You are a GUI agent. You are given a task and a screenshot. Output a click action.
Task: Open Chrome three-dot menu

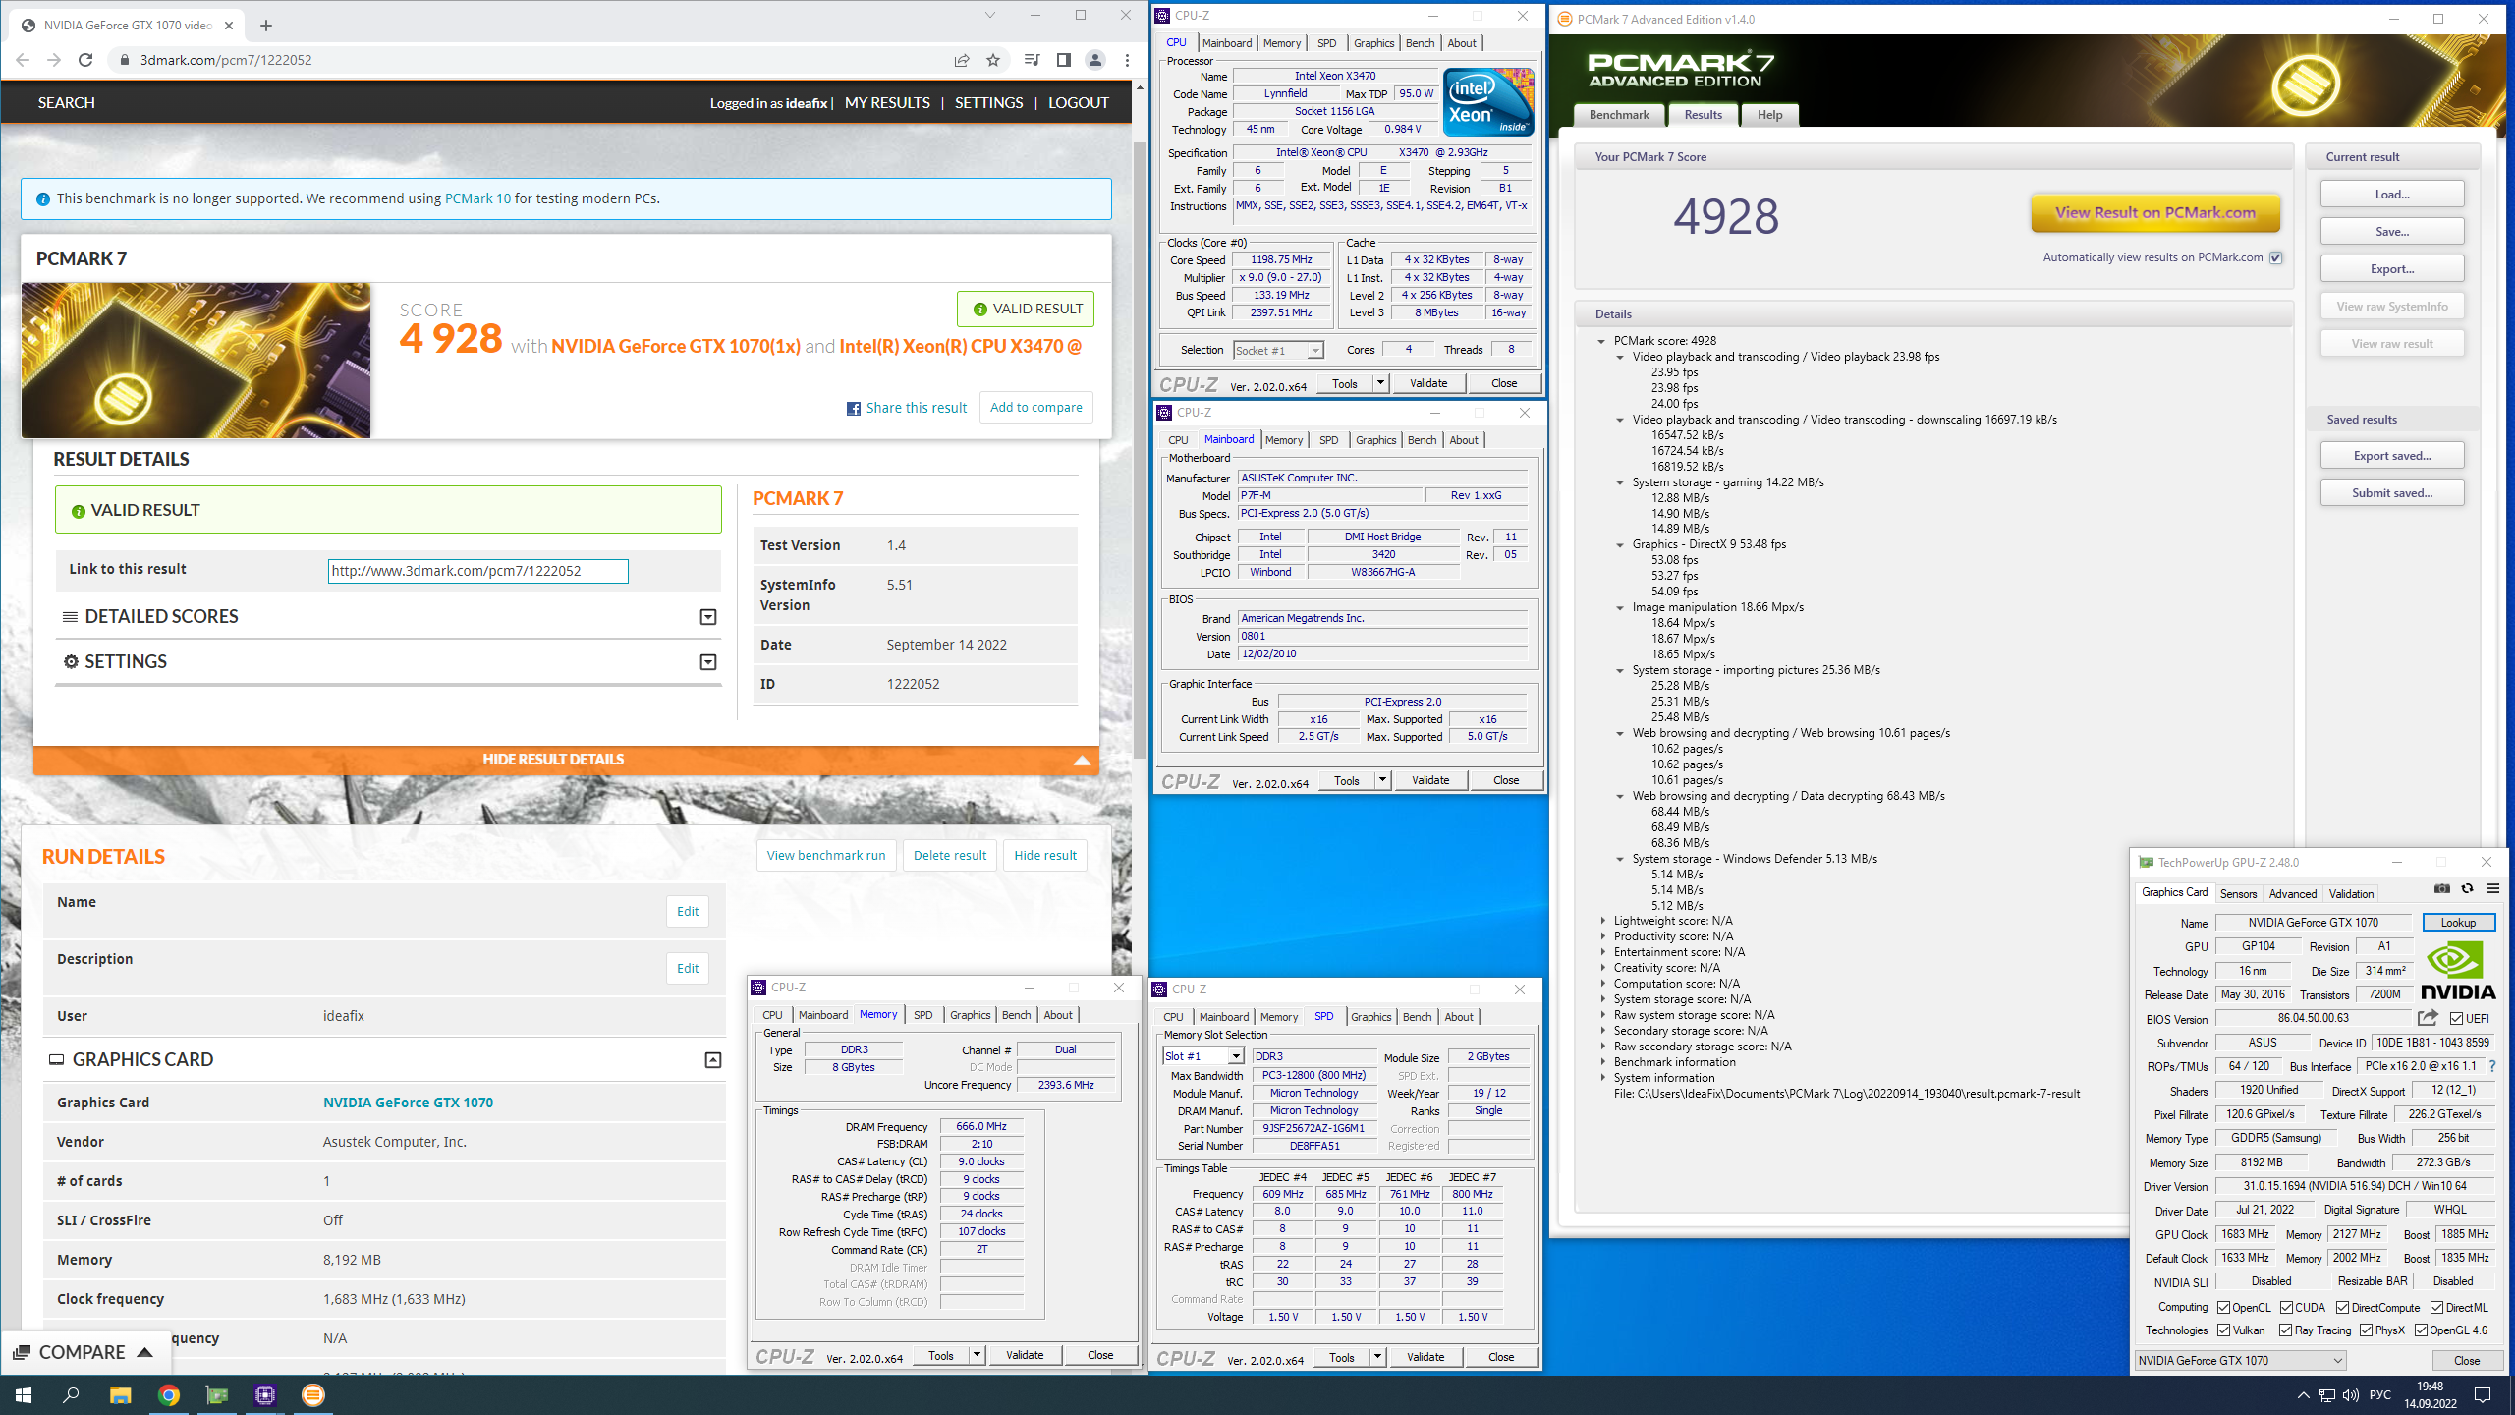[x=1127, y=60]
